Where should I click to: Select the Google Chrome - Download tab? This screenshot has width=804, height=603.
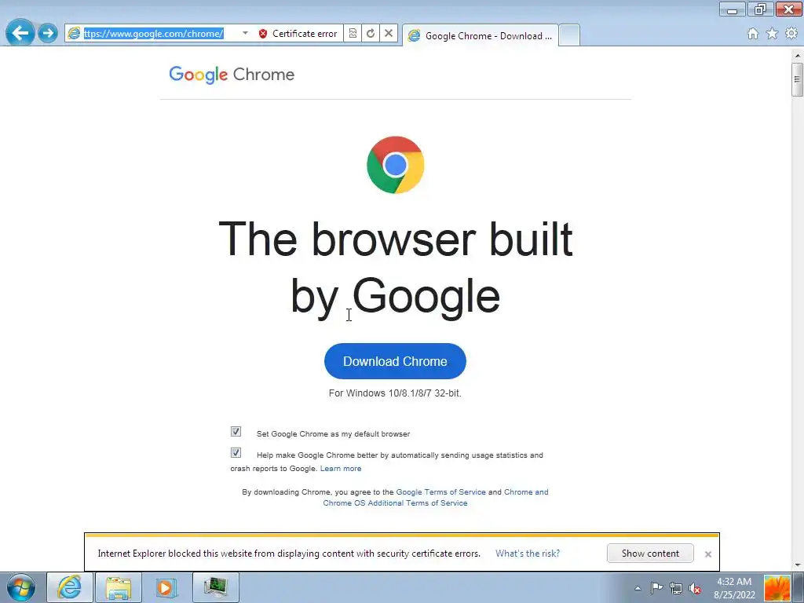(x=481, y=35)
